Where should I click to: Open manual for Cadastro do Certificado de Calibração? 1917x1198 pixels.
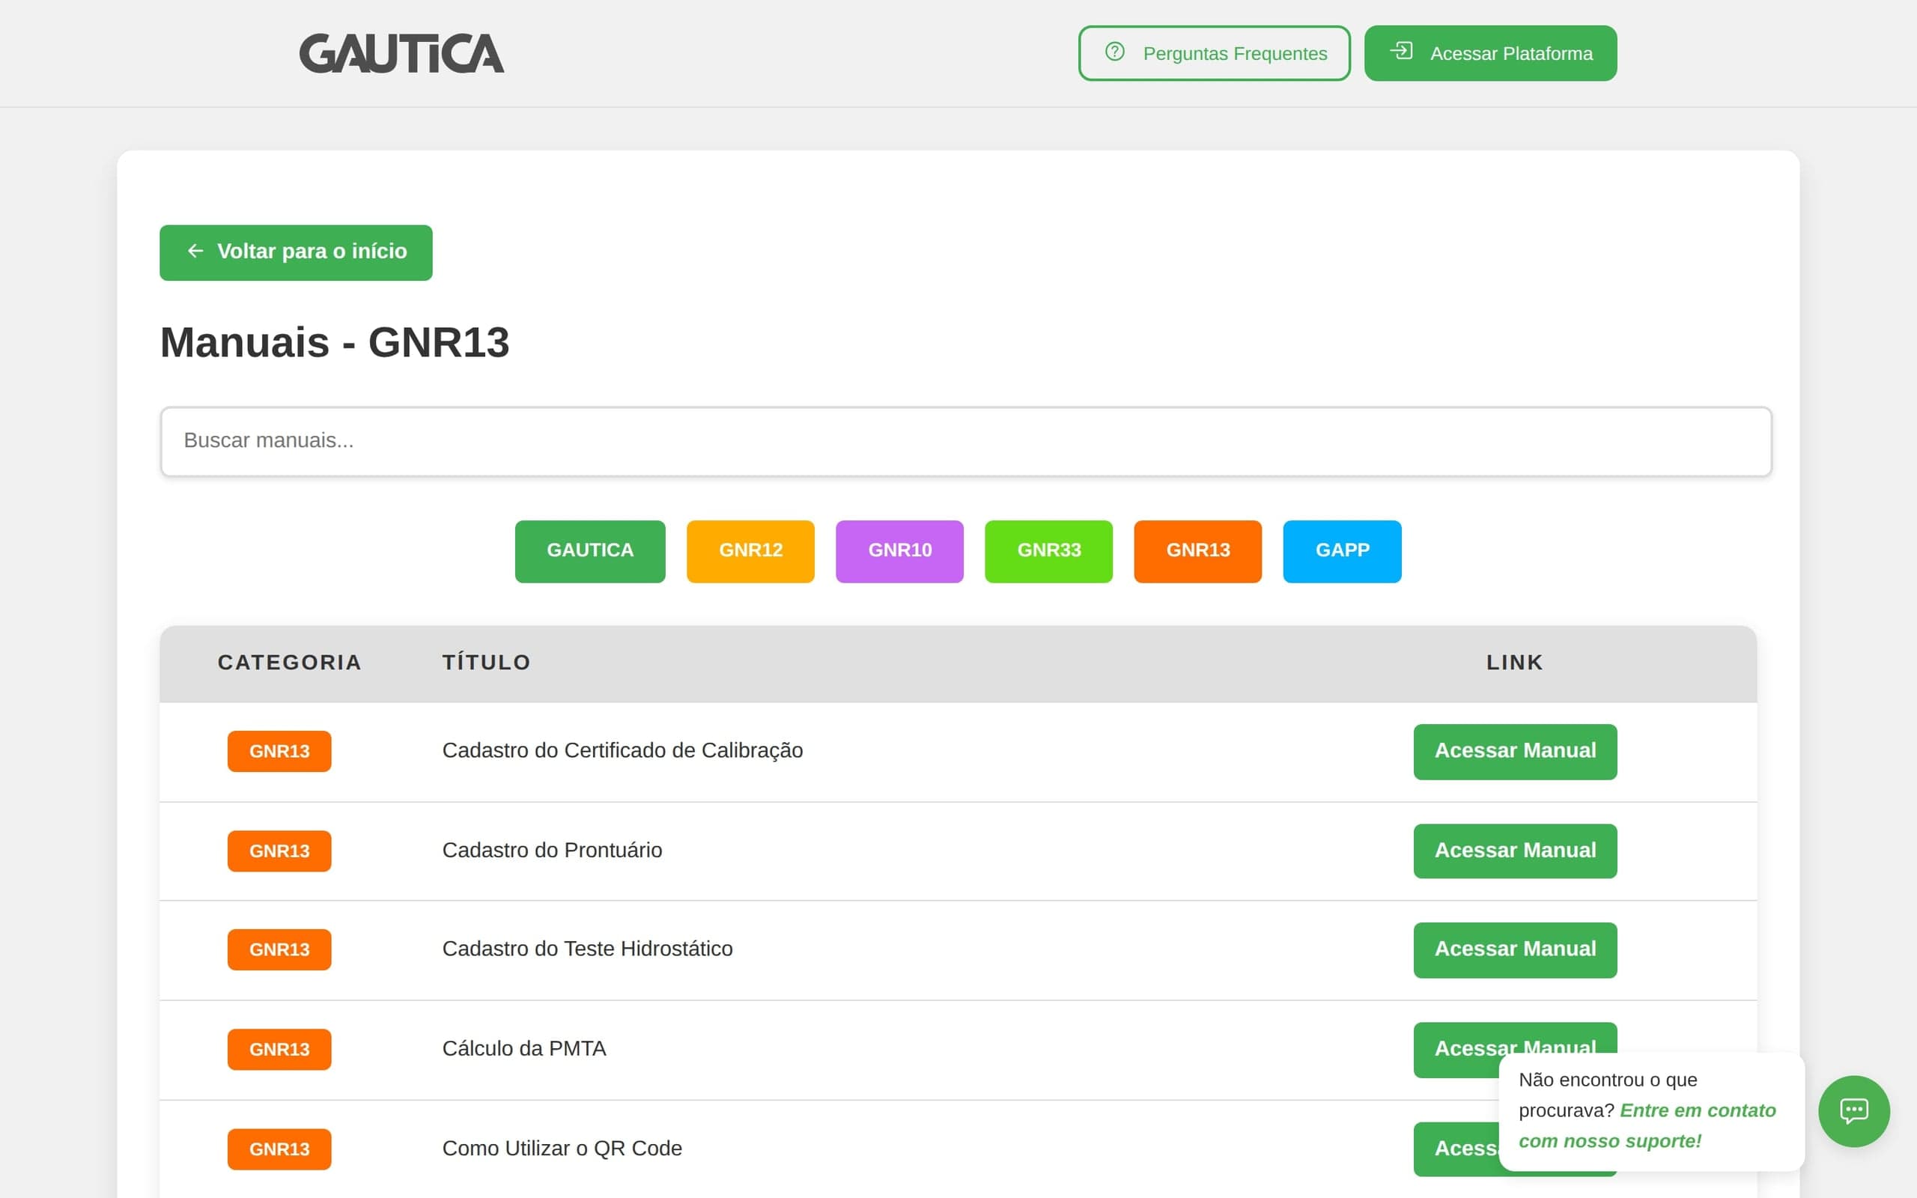(x=1515, y=752)
